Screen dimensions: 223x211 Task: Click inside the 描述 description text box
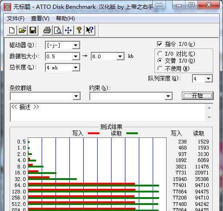coord(108,112)
